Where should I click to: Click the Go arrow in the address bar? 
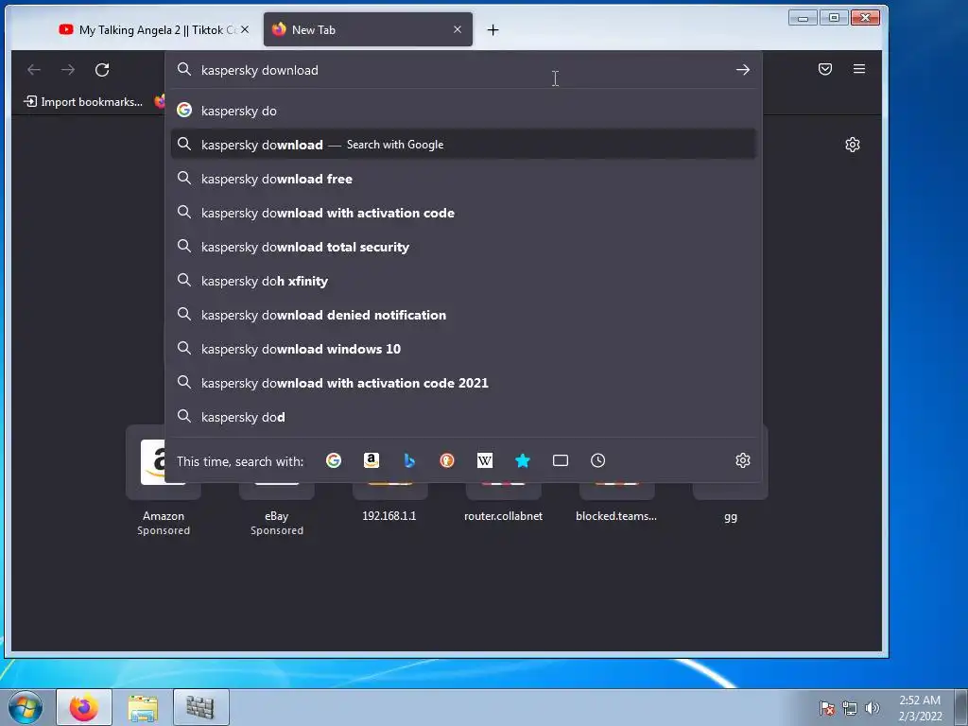[x=743, y=70]
